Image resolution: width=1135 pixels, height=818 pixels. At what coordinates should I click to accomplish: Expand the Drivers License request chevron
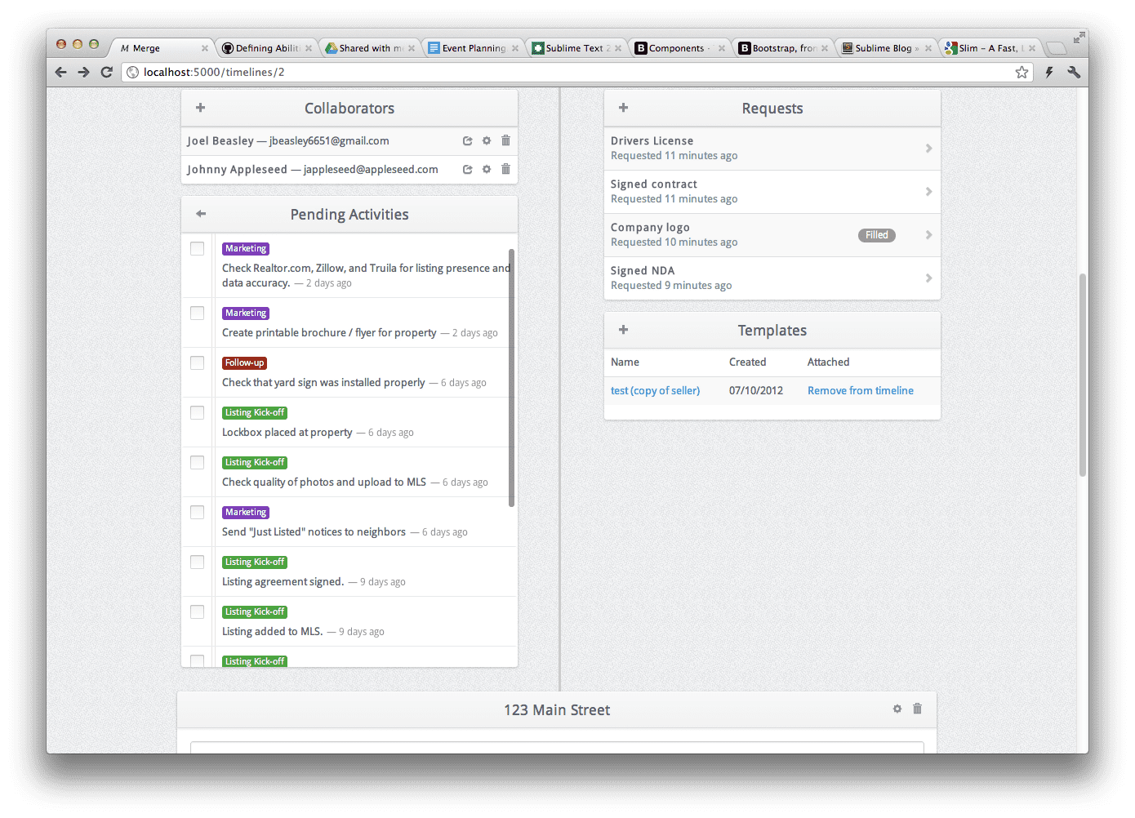[928, 149]
